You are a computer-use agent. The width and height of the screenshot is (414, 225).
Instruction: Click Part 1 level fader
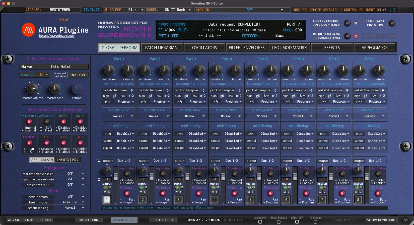click(x=116, y=176)
